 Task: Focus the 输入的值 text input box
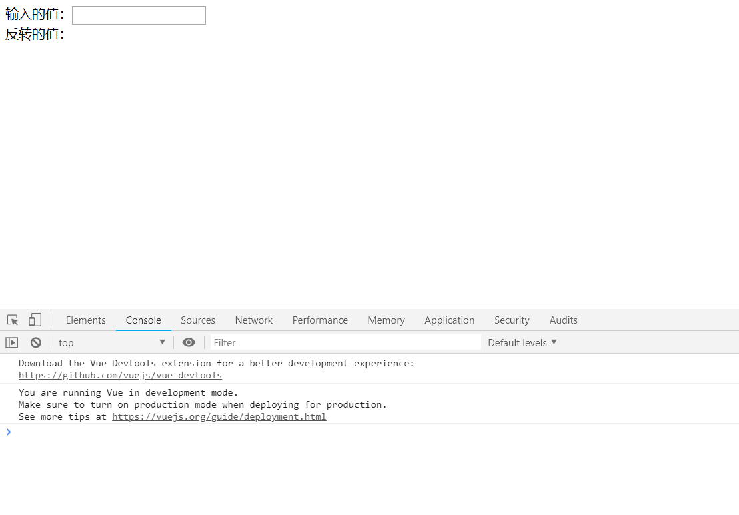(139, 15)
